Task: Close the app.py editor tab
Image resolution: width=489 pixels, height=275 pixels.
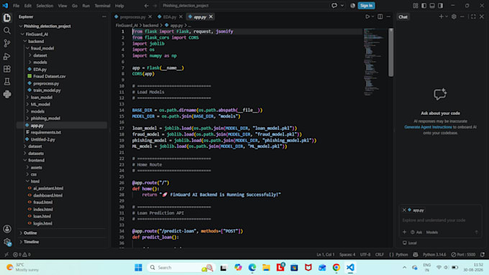Action: tap(211, 17)
